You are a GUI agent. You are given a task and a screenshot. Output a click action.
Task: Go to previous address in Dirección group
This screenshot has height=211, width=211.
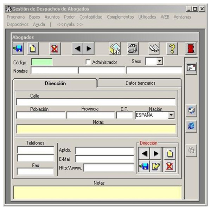pyautogui.click(x=144, y=153)
